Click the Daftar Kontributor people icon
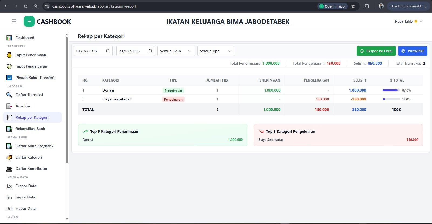This screenshot has height=224, width=432. click(9, 169)
